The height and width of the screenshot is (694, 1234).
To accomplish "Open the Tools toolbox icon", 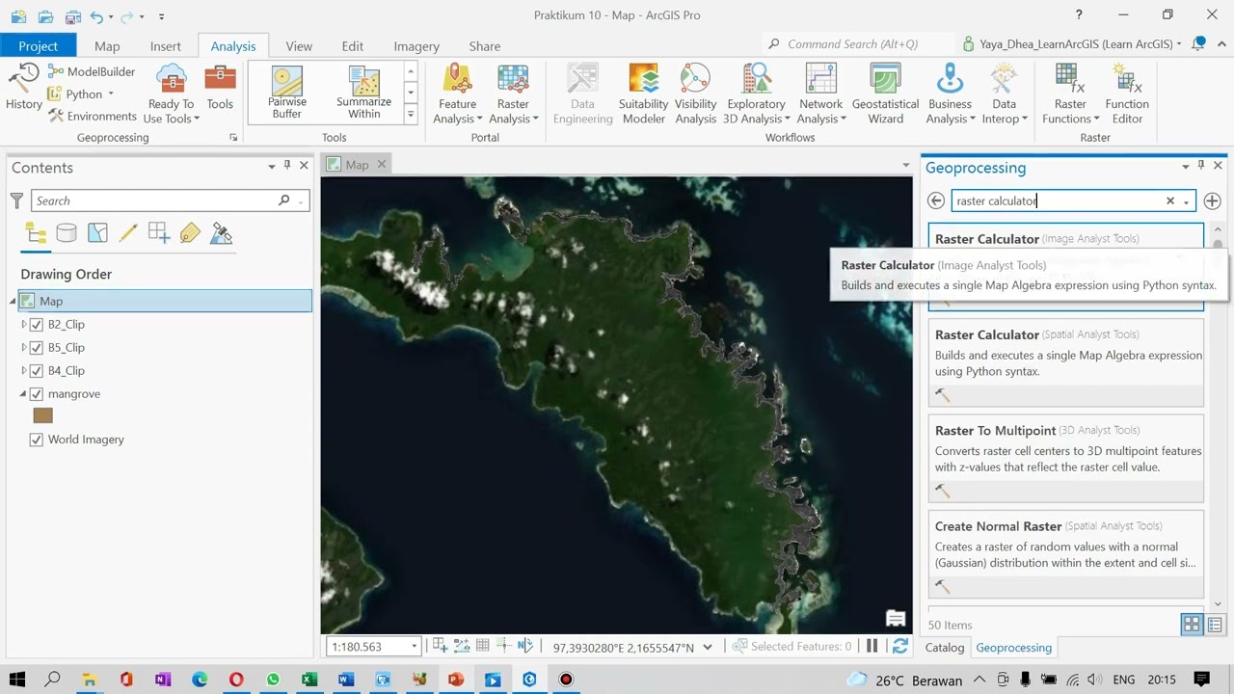I will tap(220, 87).
